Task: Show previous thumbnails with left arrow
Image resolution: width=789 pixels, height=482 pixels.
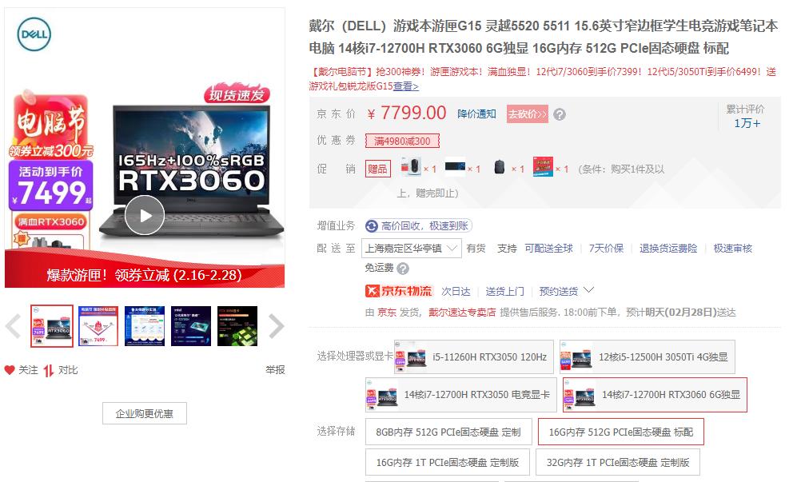Action: pyautogui.click(x=13, y=326)
